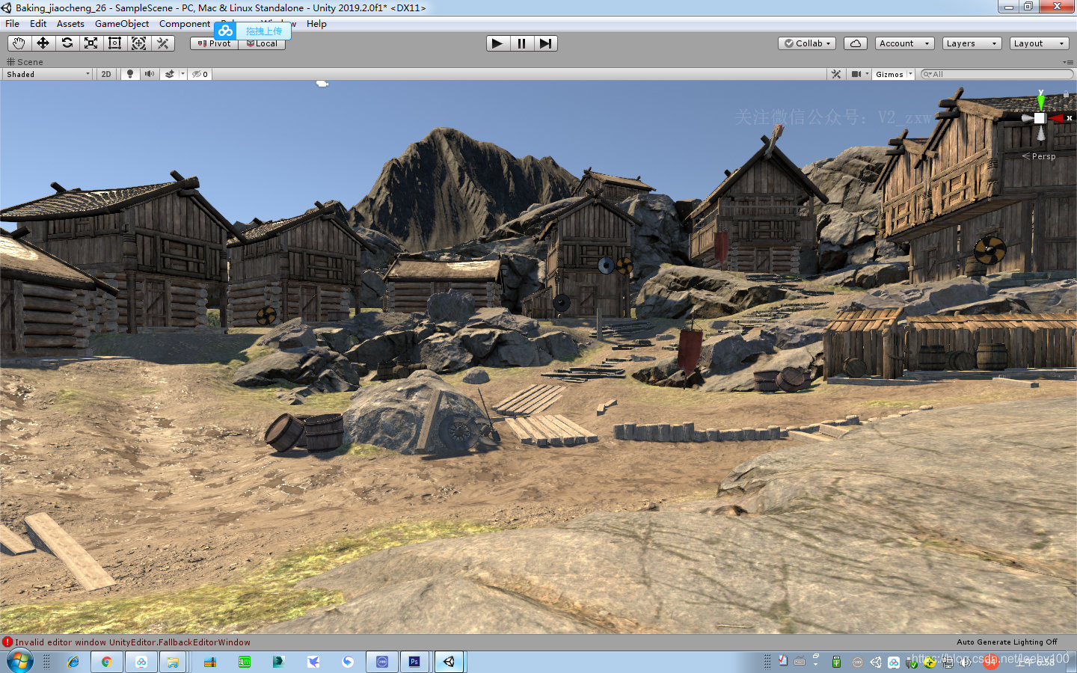This screenshot has height=673, width=1077.
Task: Open Google Chrome from taskbar
Action: 106,662
